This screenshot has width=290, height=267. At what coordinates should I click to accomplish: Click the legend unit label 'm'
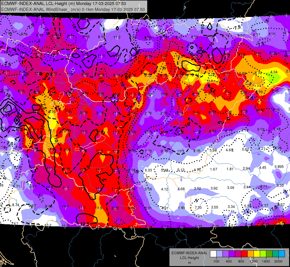189,263
